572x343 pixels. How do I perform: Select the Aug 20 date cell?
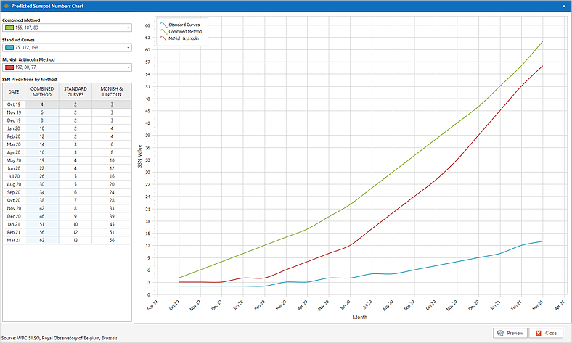click(14, 184)
